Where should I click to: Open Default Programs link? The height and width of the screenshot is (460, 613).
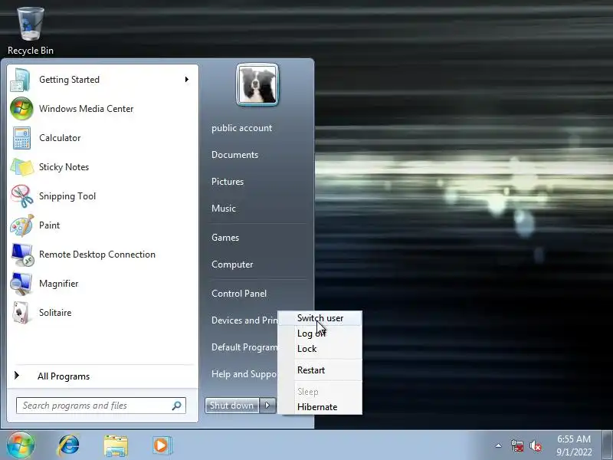coord(244,347)
